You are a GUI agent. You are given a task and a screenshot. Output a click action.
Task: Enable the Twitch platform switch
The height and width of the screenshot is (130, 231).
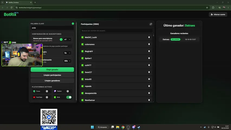point(69,91)
